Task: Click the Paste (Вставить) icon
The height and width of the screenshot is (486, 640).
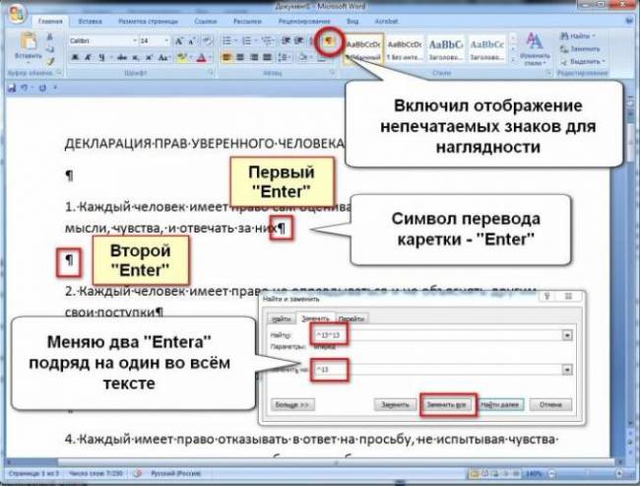Action: 29,47
